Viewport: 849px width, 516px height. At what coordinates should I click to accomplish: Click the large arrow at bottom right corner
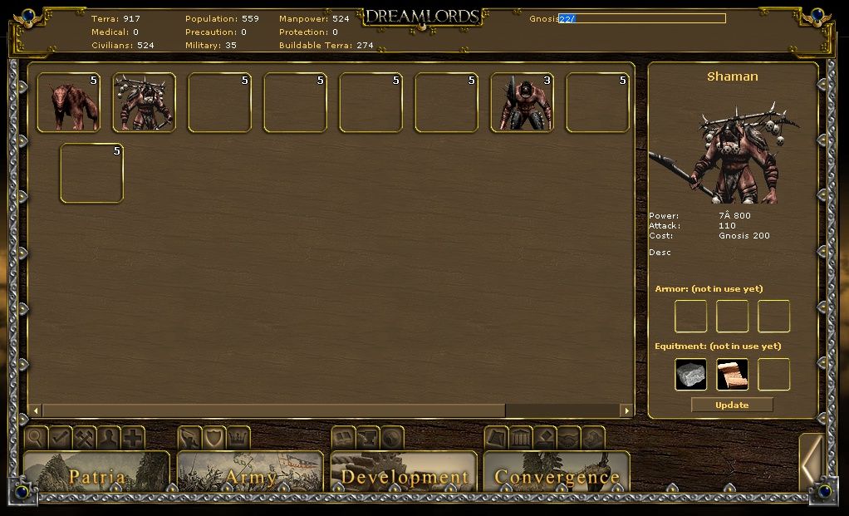click(812, 462)
